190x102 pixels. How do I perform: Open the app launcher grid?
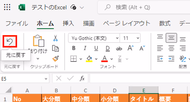[x=7, y=7]
